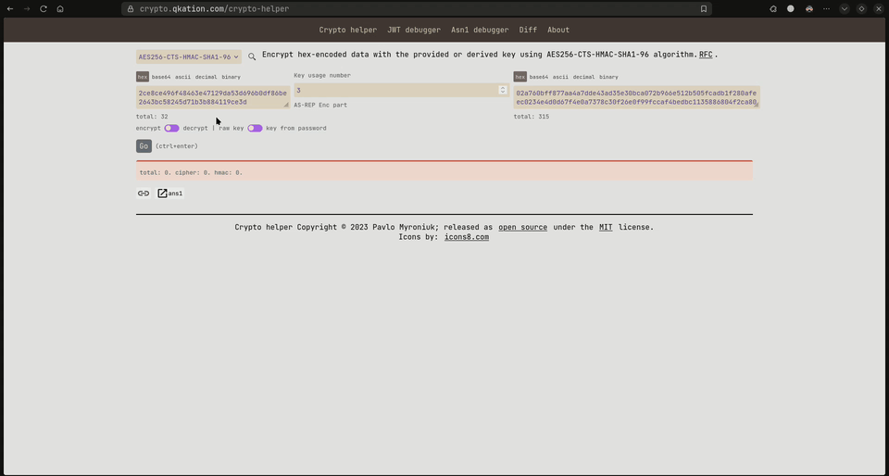Click the key usage number stepper arrows
889x476 pixels.
(x=503, y=90)
